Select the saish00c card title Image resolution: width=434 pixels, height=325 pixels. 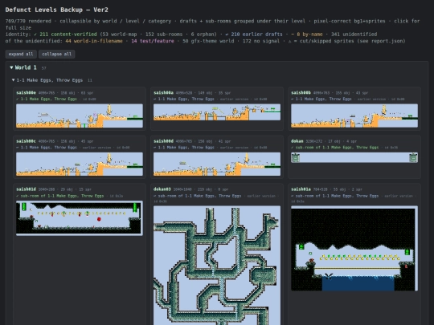(x=26, y=141)
